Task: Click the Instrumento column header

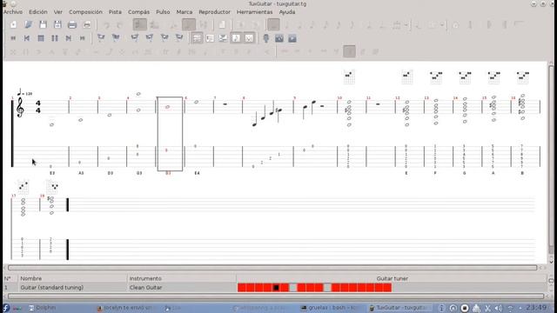Action: tap(182, 278)
